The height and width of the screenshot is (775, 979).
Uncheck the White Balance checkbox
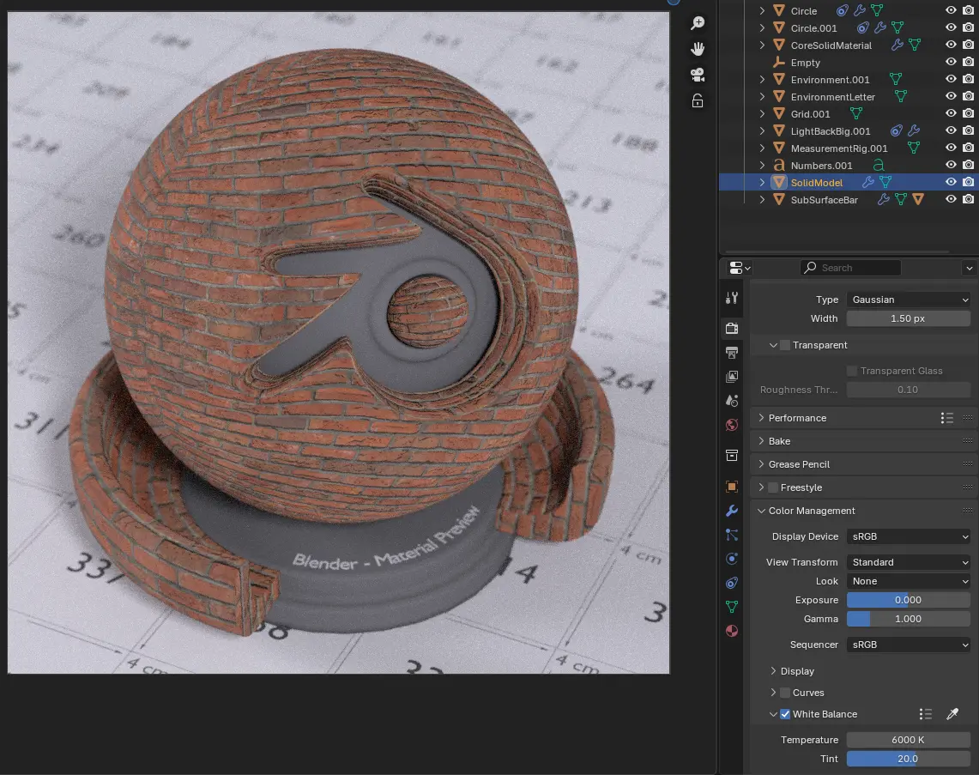pos(785,714)
